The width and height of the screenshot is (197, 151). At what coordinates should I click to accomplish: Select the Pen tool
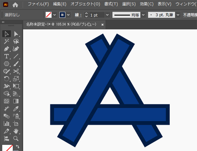click(x=7, y=49)
